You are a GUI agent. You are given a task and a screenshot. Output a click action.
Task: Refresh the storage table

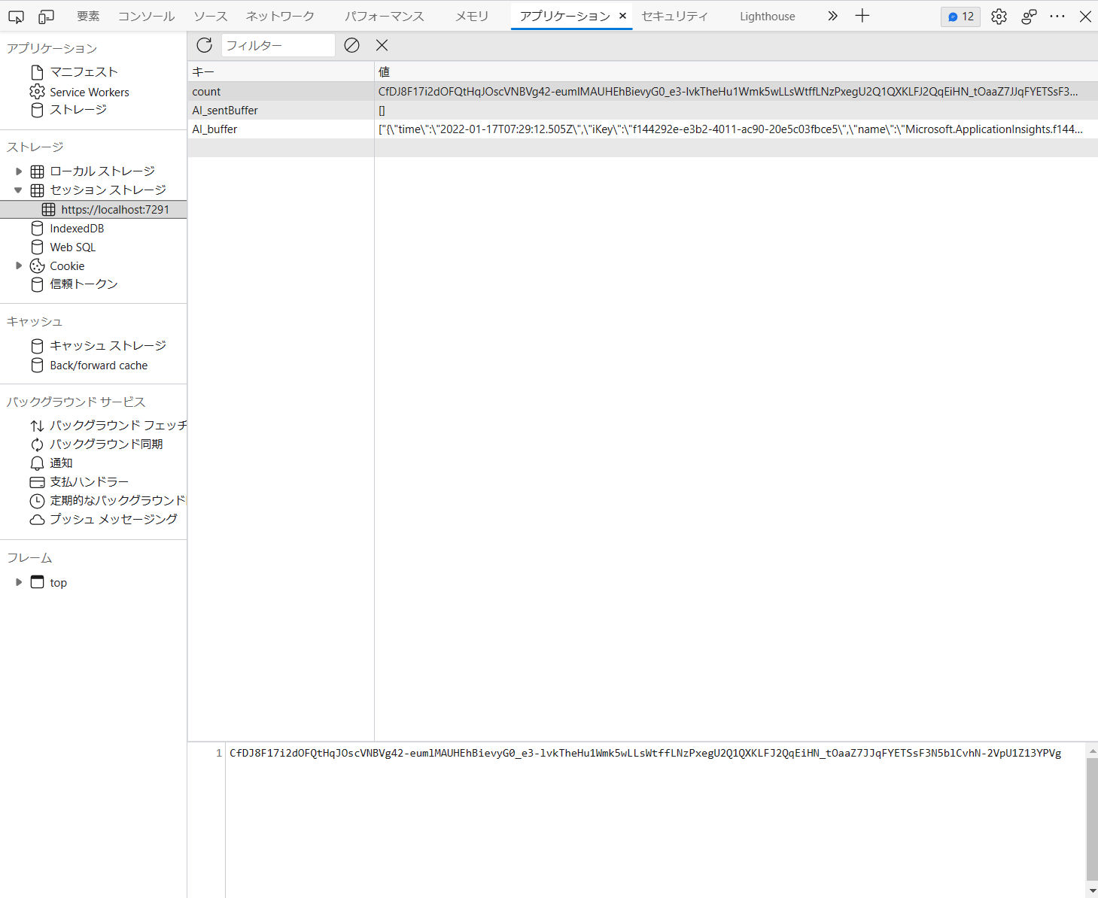204,45
